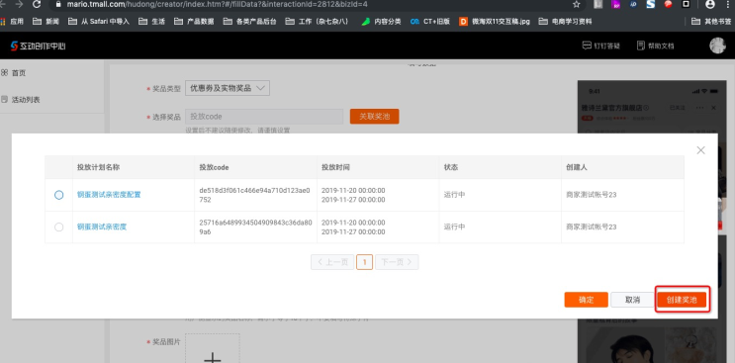The width and height of the screenshot is (735, 363).
Task: Click the browser address bar URL
Action: (216, 4)
